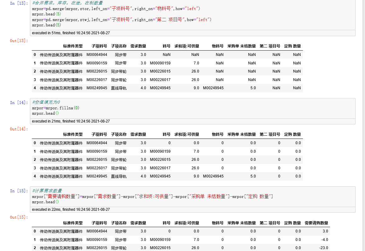This screenshot has height=251, width=365.
Task: Click the 计算需求数量 comment
Action: point(47,190)
